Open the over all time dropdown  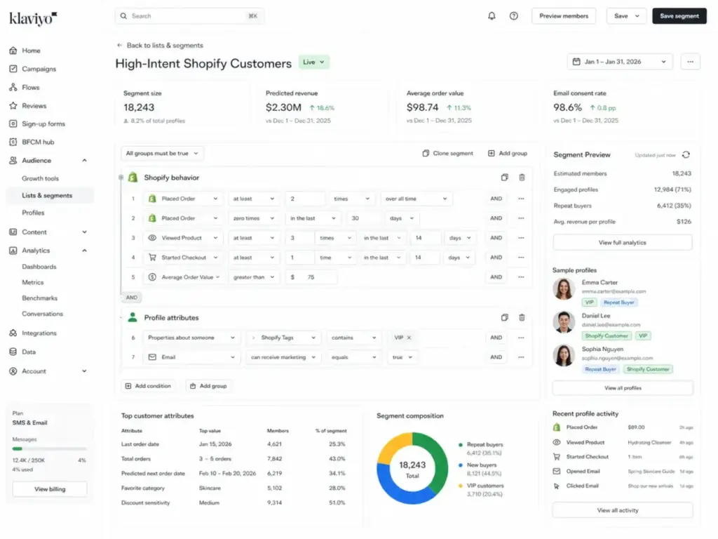pos(416,199)
